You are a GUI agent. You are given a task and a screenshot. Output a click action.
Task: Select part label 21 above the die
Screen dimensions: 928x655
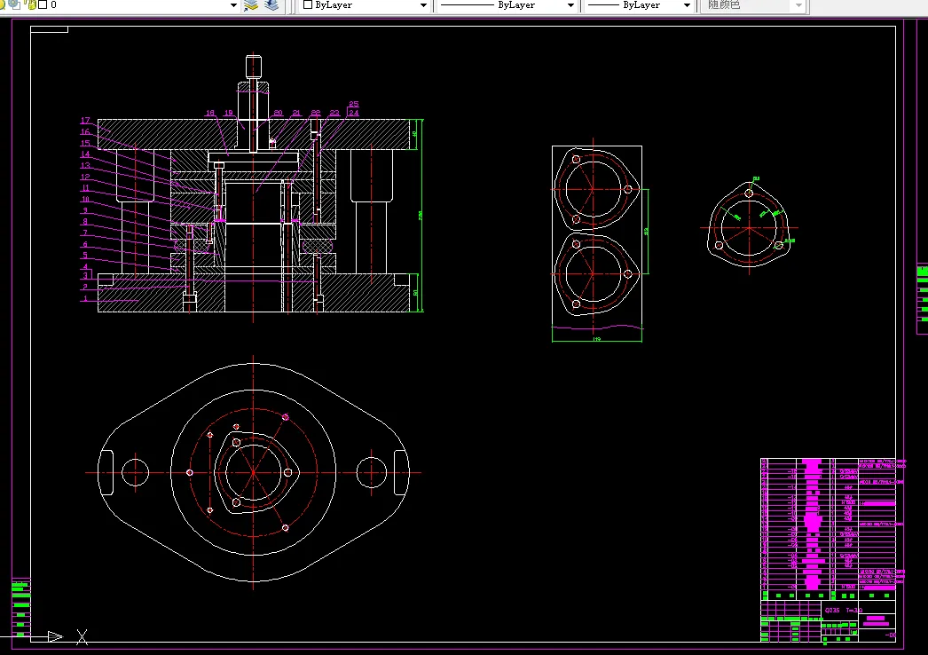[296, 113]
